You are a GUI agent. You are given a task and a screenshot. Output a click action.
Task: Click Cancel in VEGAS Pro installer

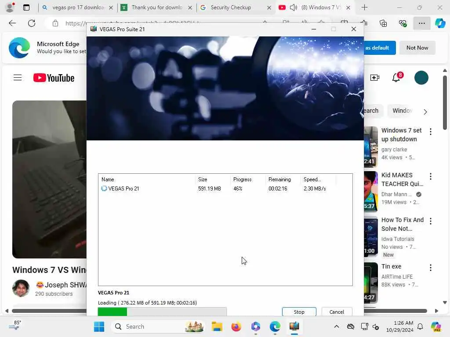point(337,312)
